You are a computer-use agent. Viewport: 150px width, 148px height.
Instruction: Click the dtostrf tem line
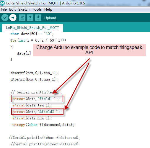pyautogui.click(x=34, y=73)
